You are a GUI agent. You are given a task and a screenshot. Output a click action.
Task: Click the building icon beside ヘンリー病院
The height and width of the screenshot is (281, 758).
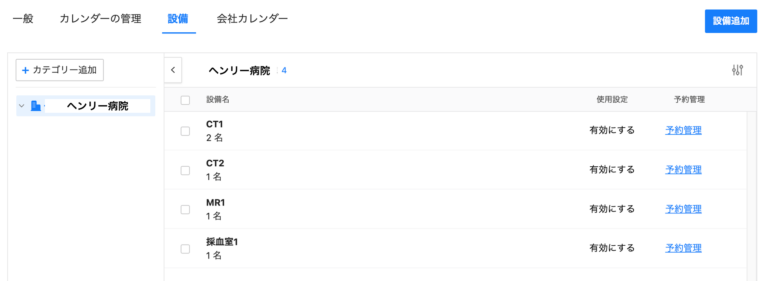click(x=36, y=106)
